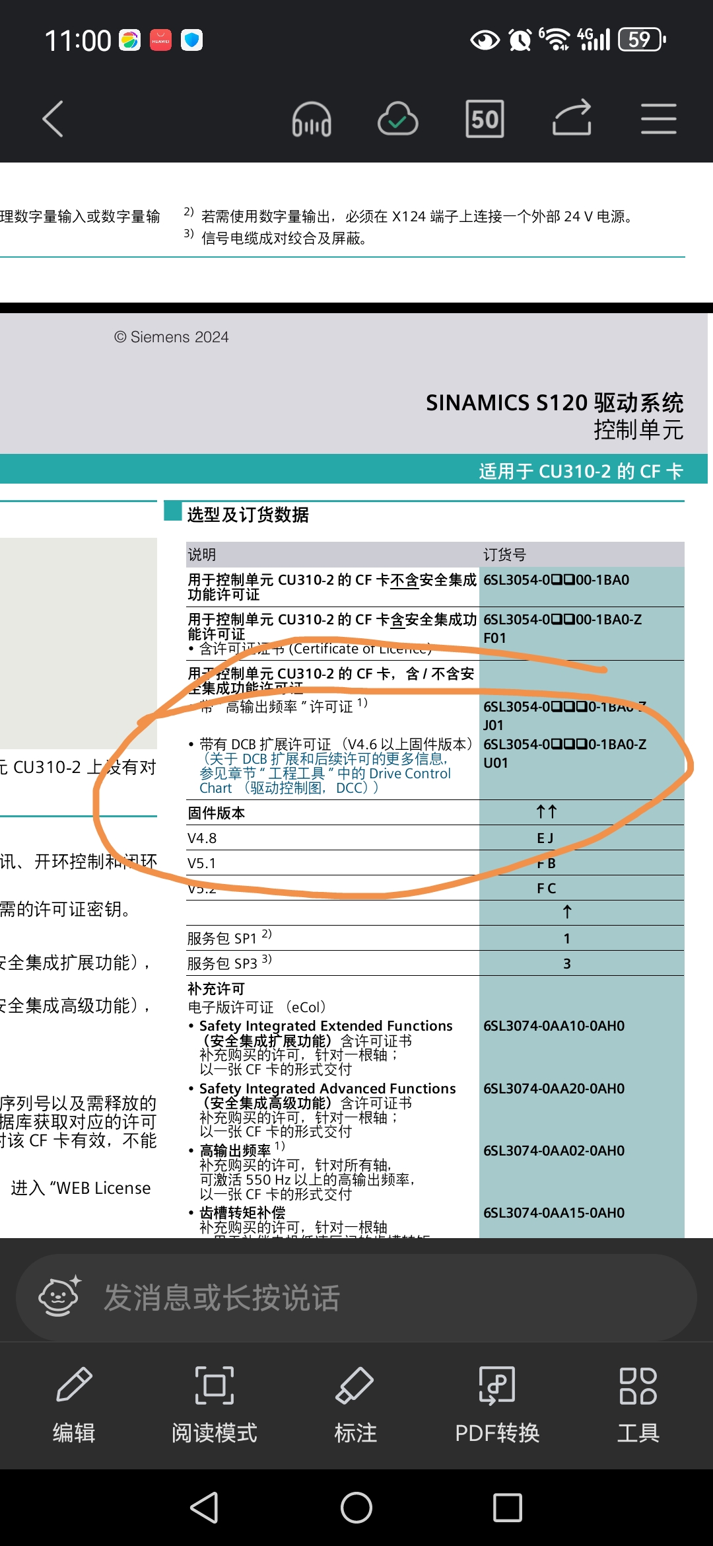Tap the 固件版本 row label
The height and width of the screenshot is (1546, 713).
(x=216, y=813)
